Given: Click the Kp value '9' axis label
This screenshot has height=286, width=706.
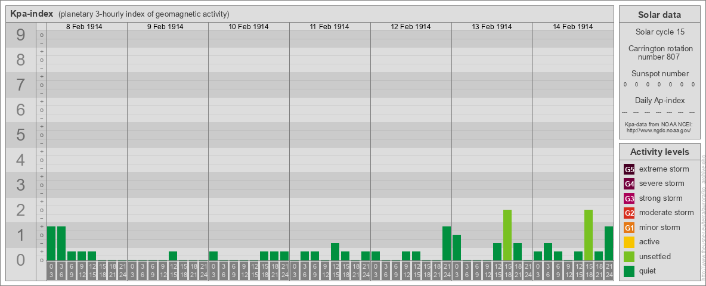Looking at the screenshot, I should 21,35.
